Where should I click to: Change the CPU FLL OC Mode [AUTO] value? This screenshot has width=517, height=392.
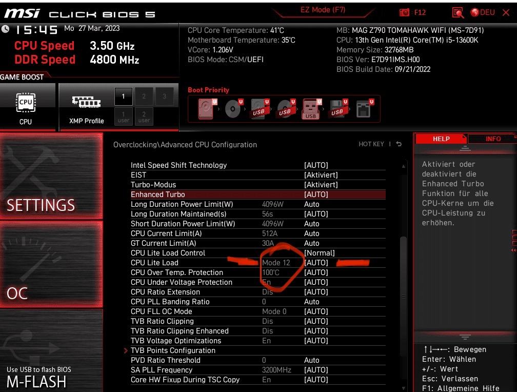pos(316,311)
